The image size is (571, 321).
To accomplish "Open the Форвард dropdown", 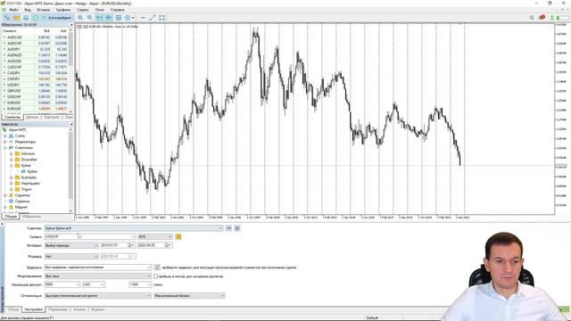I will [95, 257].
